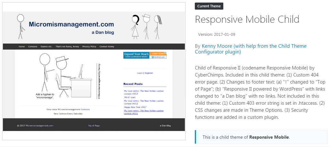This screenshot has width=330, height=147.
Task: Click the Responsive Mobile Child theme title
Action: 247,19
